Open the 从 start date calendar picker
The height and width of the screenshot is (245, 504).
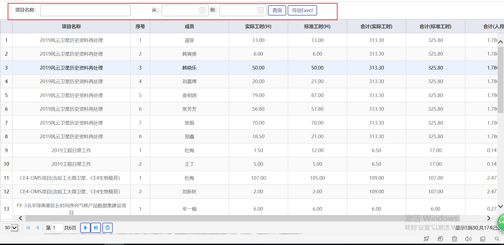[x=202, y=10]
